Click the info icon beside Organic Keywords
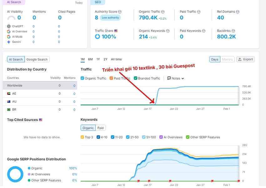 tap(168, 31)
